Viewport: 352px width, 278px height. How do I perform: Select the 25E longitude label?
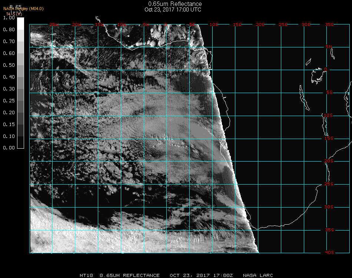pos(283,24)
